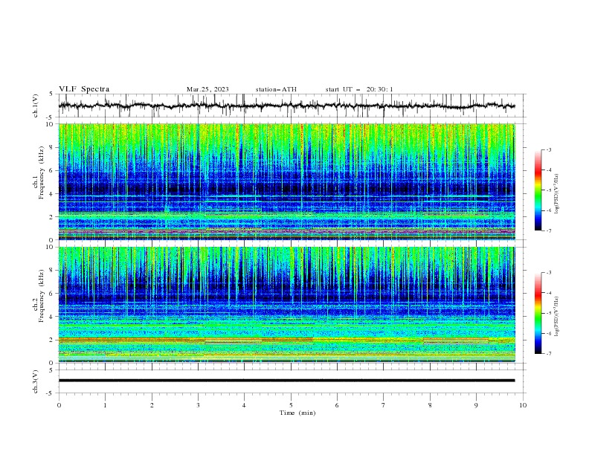589x455 pixels.
Task: Click the "-4" label on ch.2 color bar
Action: point(549,293)
